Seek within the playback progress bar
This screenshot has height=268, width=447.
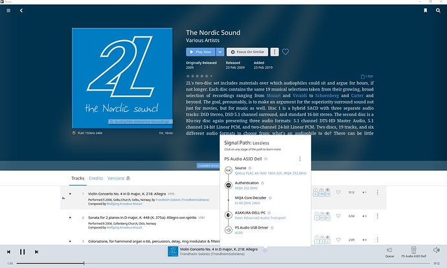(223, 263)
